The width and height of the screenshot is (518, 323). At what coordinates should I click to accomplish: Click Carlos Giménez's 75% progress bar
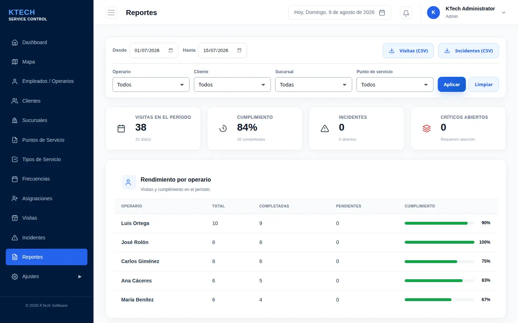point(439,262)
